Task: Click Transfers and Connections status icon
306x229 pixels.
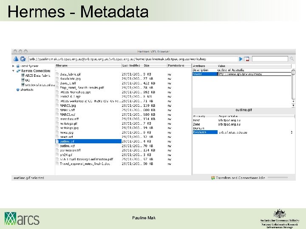Action: click(213, 178)
